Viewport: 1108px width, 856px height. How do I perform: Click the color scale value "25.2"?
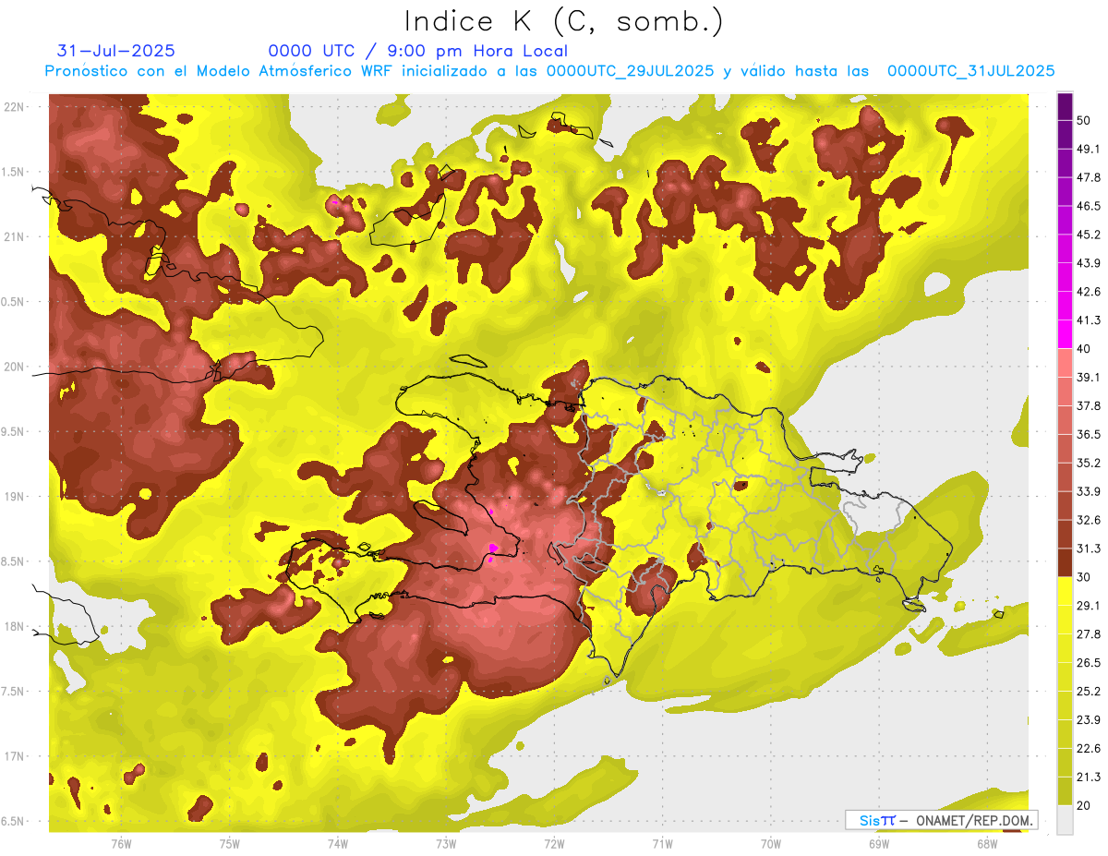1088,692
